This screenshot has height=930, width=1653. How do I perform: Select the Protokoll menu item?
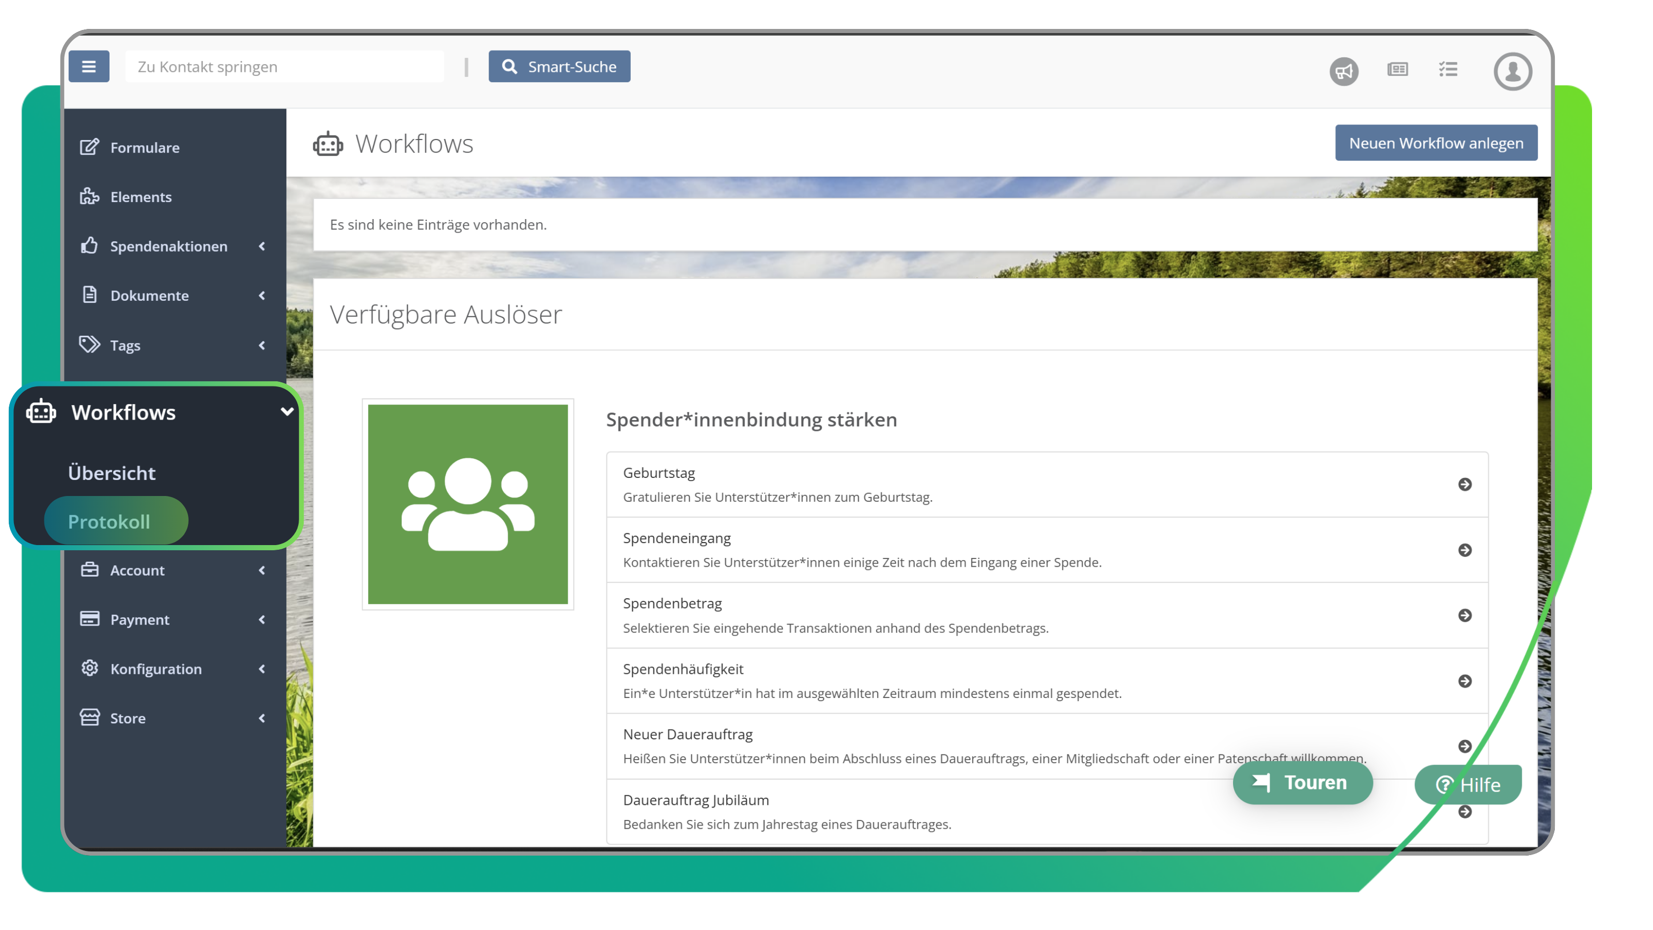coord(110,521)
